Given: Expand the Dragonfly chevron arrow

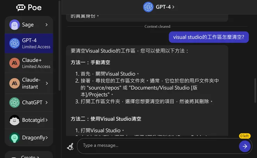Looking at the screenshot, I should click(47, 138).
